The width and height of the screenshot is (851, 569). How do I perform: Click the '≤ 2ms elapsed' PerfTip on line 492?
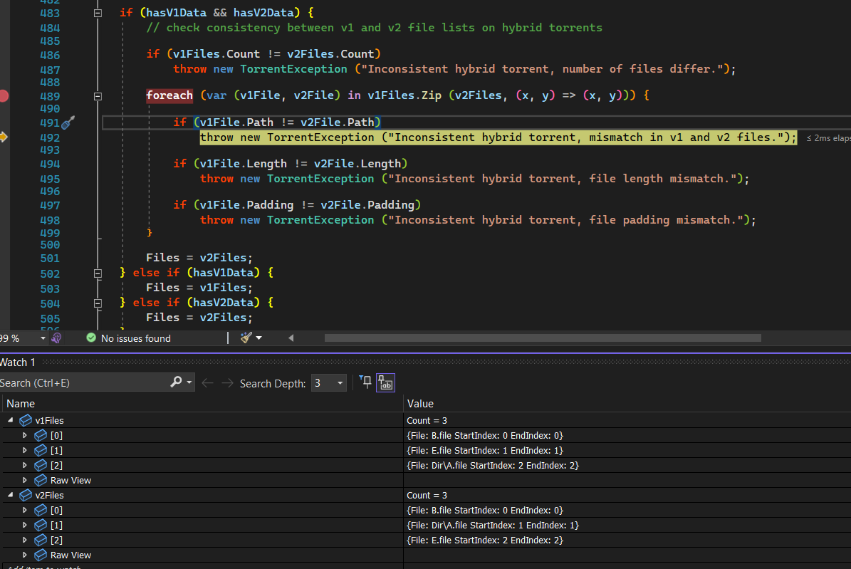[x=828, y=138]
